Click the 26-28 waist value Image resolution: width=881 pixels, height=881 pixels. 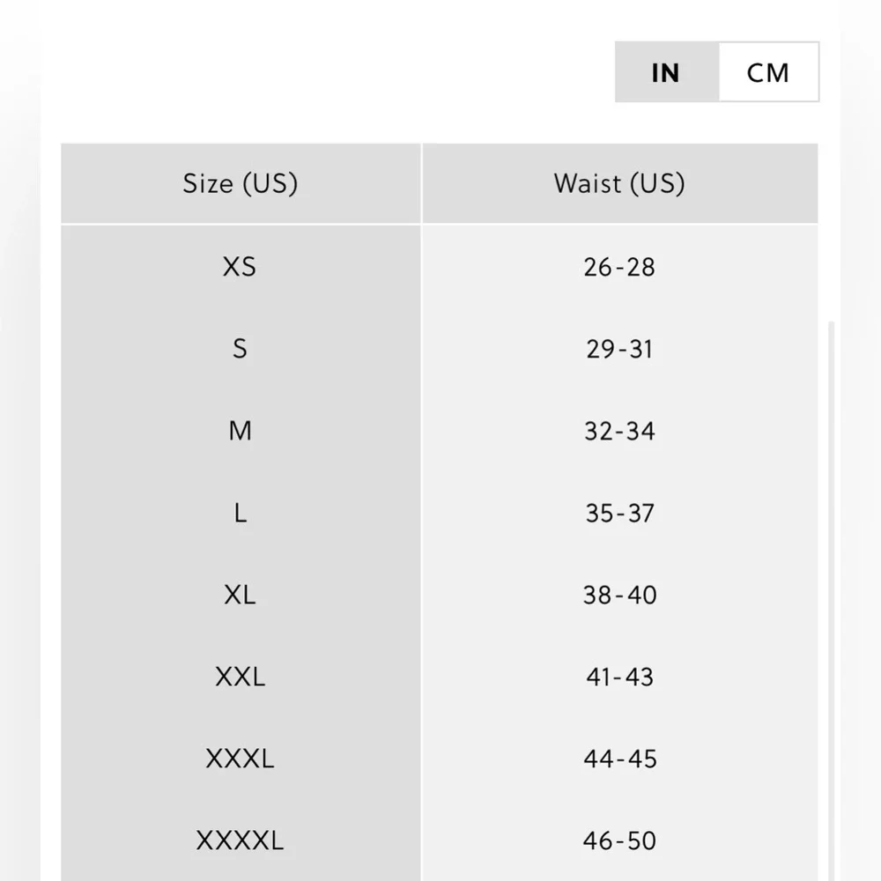click(619, 268)
